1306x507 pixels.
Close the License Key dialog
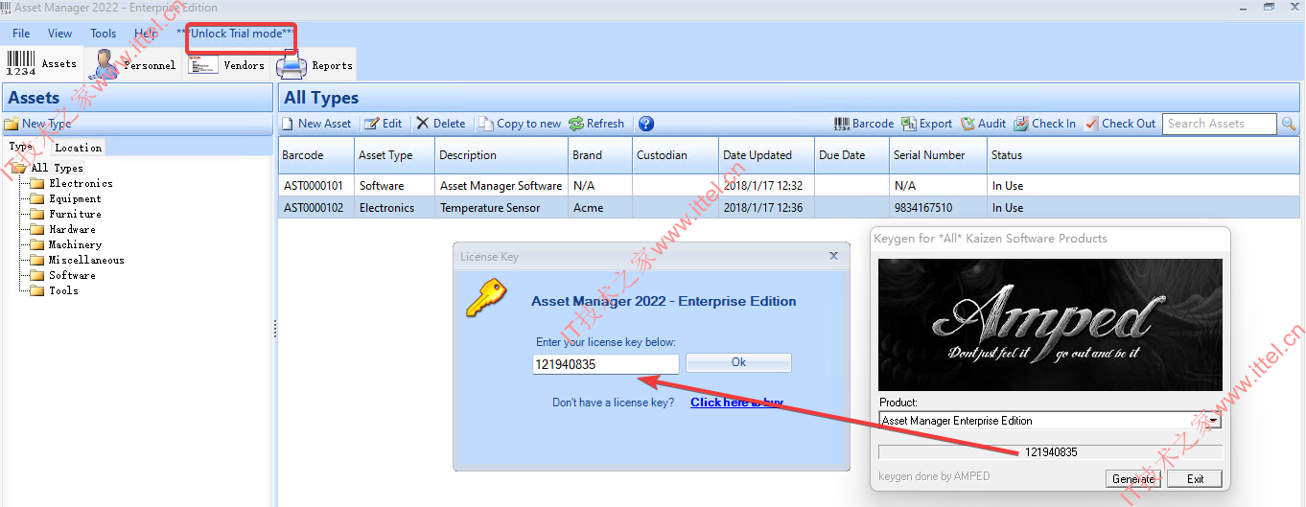coord(833,256)
